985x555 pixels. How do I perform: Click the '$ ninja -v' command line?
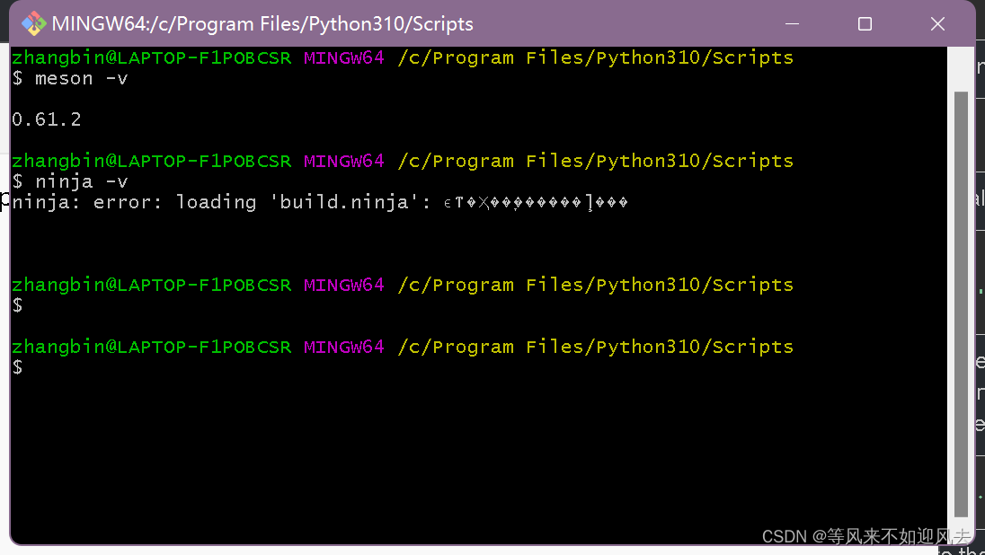[70, 181]
